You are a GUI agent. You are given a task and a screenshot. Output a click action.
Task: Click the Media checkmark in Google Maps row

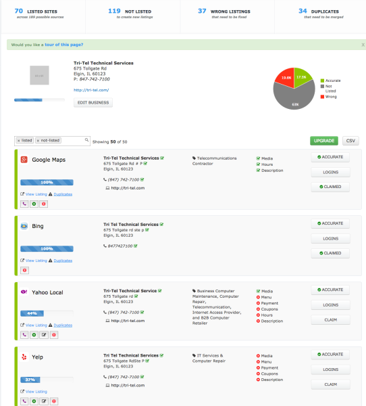pos(258,158)
